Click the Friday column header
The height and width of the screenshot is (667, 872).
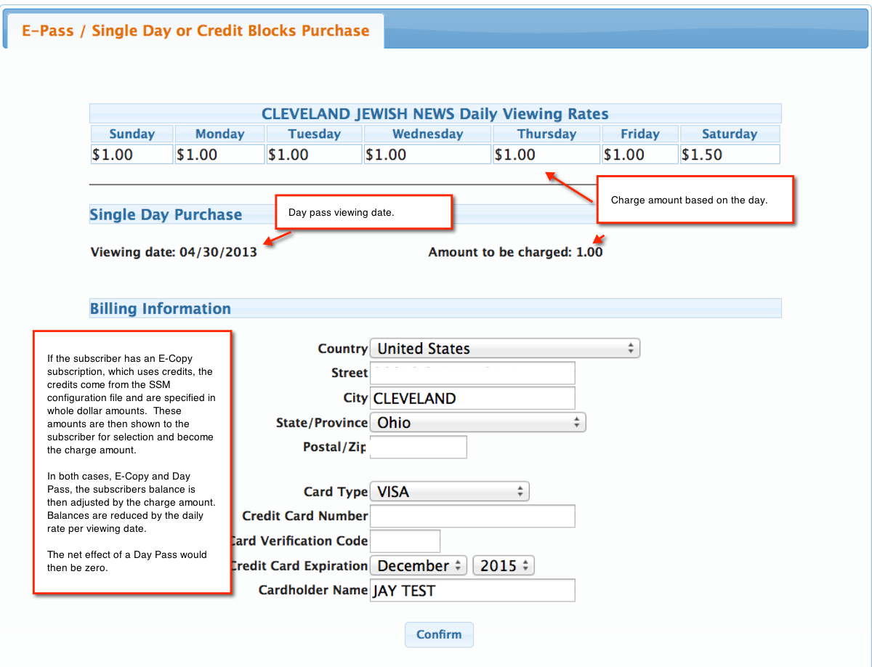pos(640,134)
